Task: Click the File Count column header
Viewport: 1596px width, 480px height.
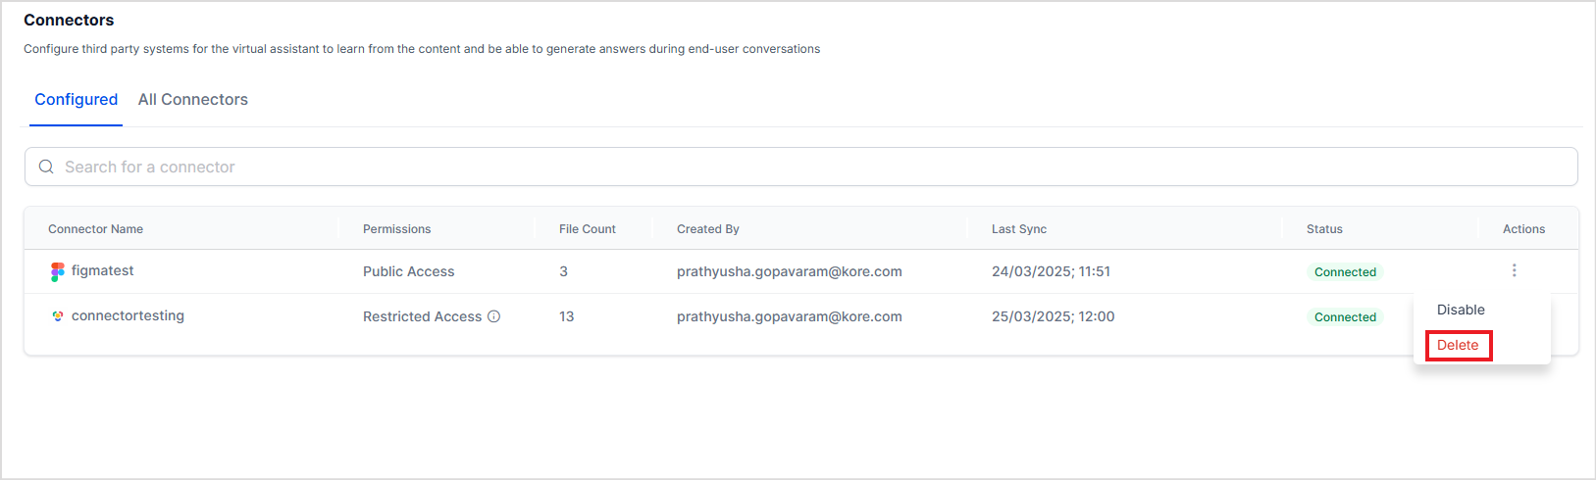Action: [588, 229]
